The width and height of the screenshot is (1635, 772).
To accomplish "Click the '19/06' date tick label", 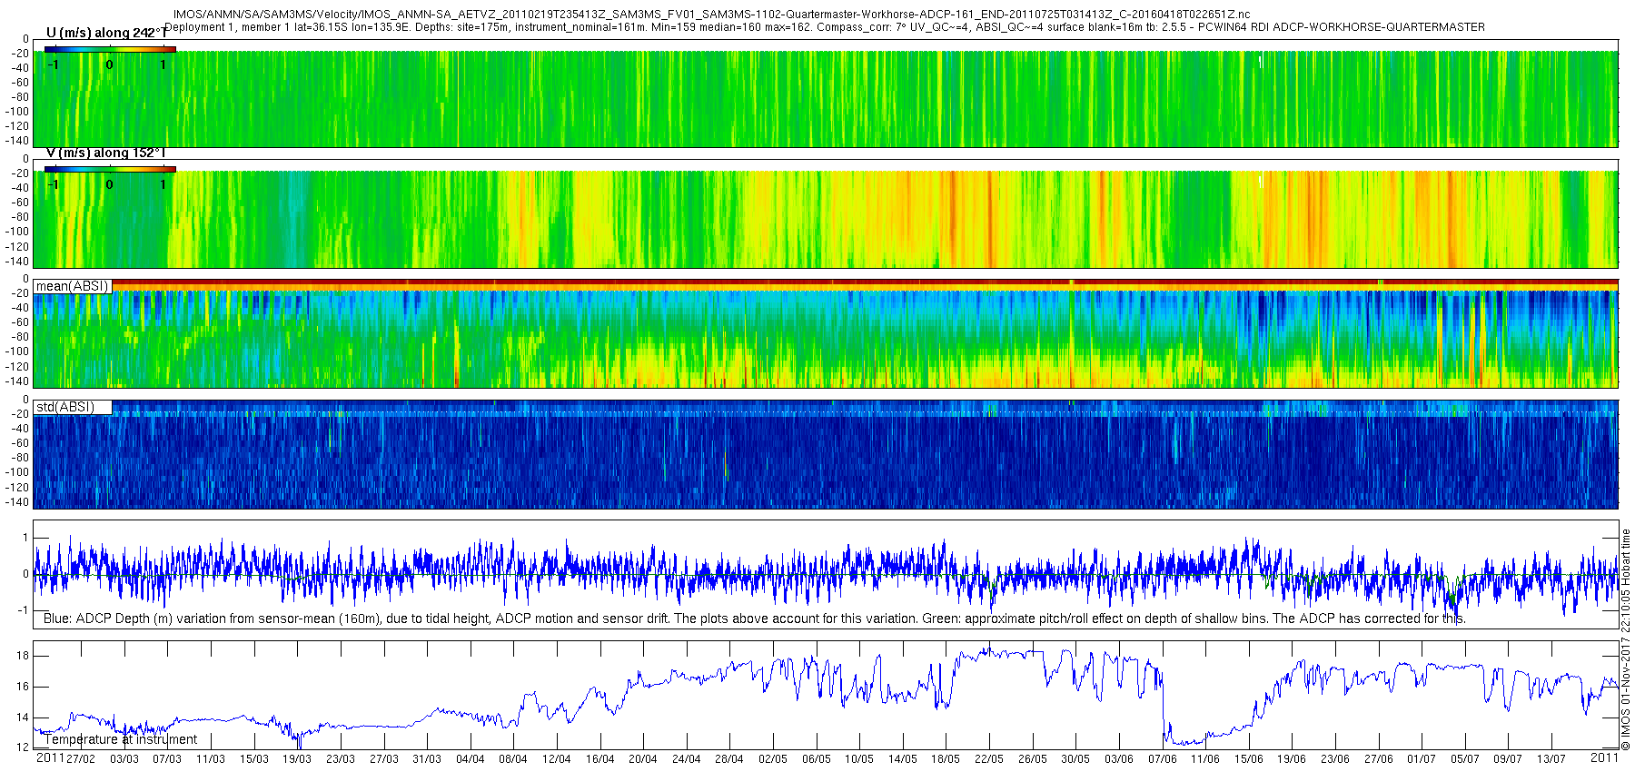I will click(1292, 759).
